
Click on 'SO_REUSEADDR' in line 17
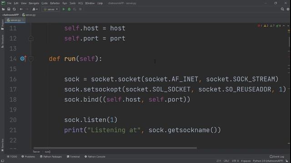pyautogui.click(x=248, y=90)
